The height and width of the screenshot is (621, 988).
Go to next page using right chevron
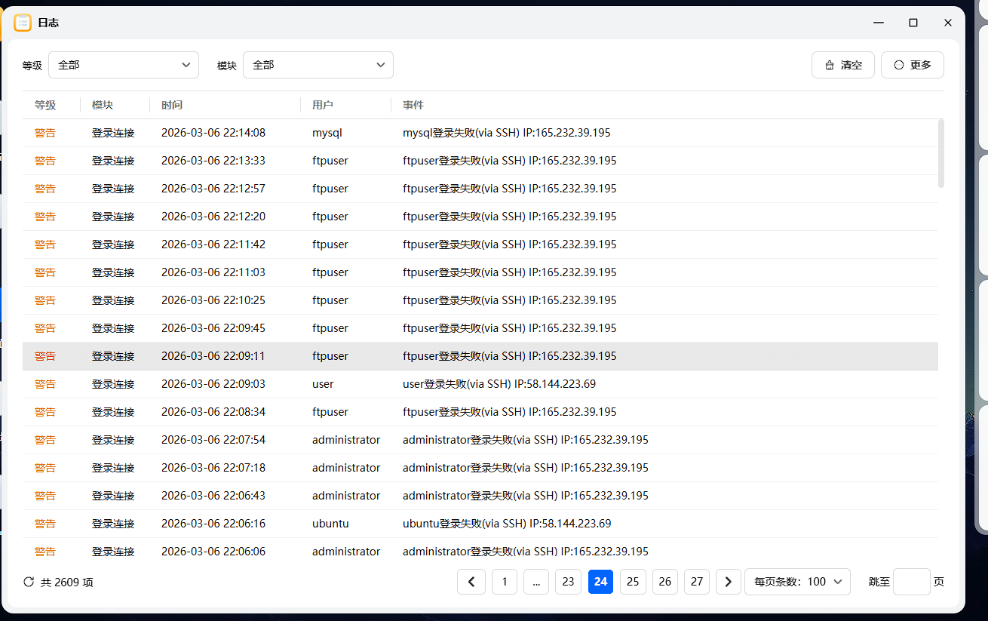coord(728,582)
